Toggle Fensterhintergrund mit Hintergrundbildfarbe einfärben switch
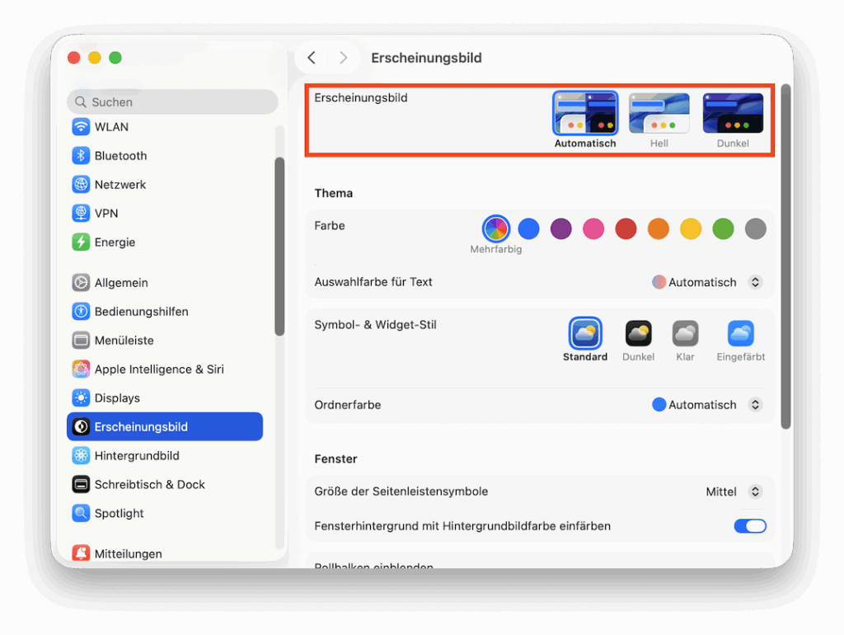844x635 pixels. (749, 526)
